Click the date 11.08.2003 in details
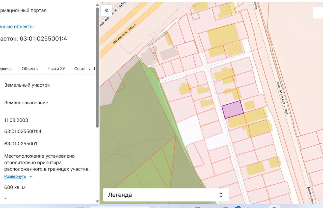 tap(16, 120)
